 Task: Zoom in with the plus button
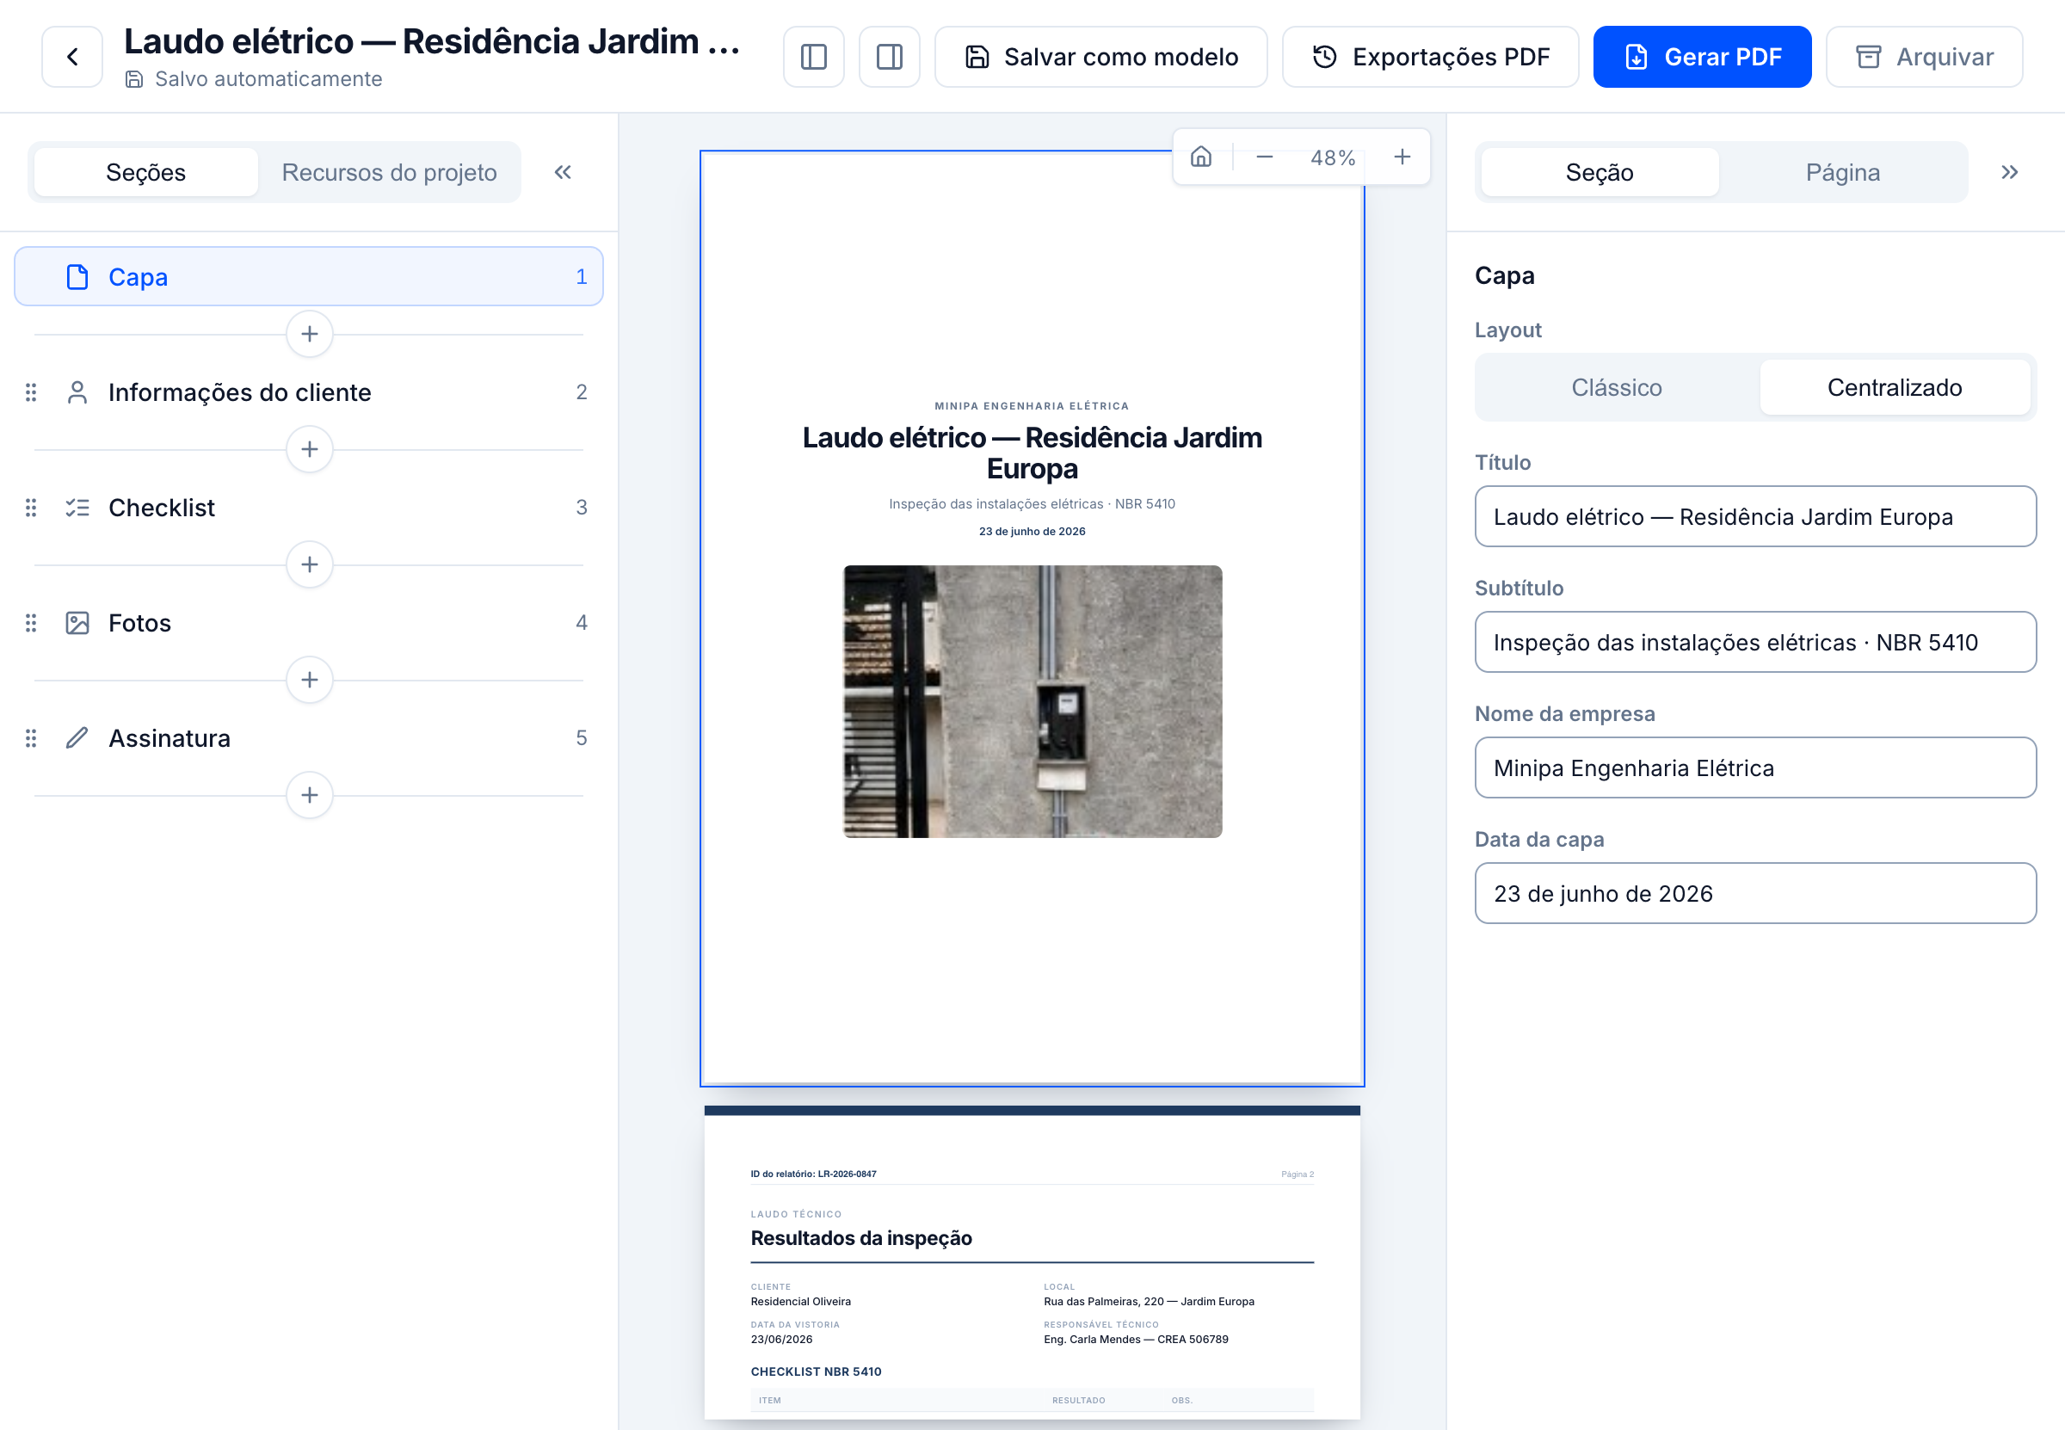[x=1402, y=157]
